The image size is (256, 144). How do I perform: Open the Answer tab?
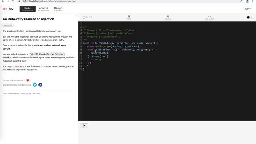44,9
